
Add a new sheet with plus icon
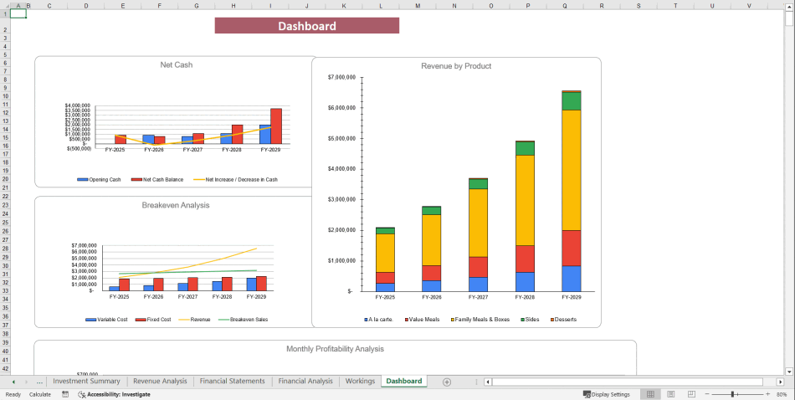pos(447,382)
